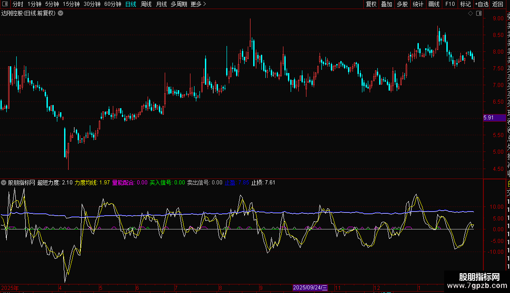Open the stock title dropdown circle arrow
The width and height of the screenshot is (510, 293).
60,14
